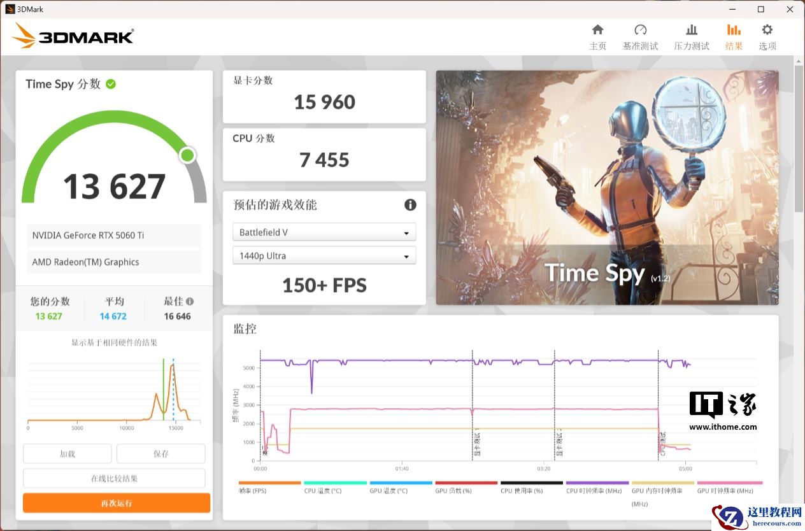Image resolution: width=805 pixels, height=531 pixels.
Task: Click the CPU score 7 455 value
Action: coord(324,160)
